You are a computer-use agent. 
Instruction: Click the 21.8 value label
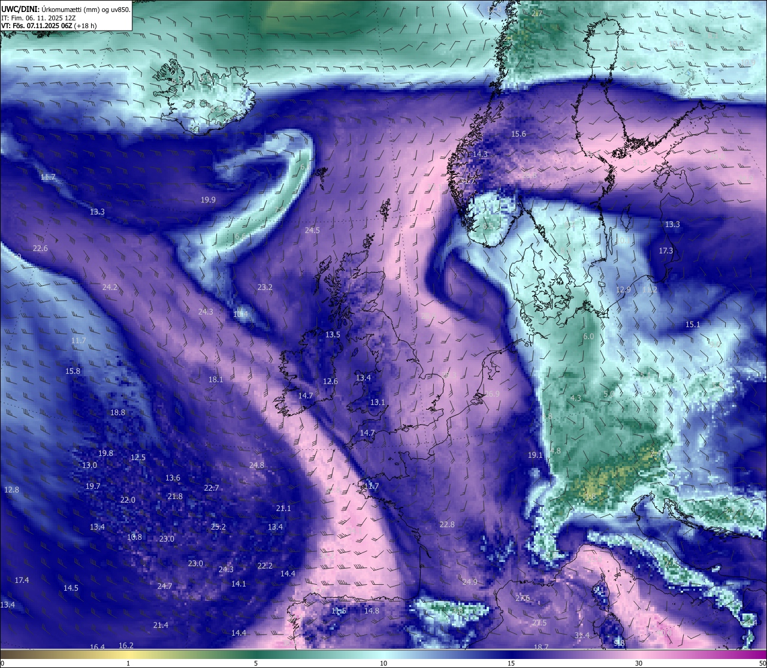175,497
